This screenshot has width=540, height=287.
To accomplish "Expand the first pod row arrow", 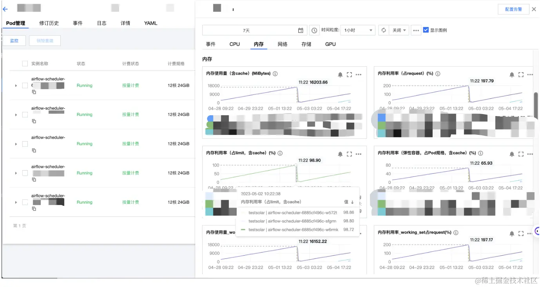I will click(16, 85).
